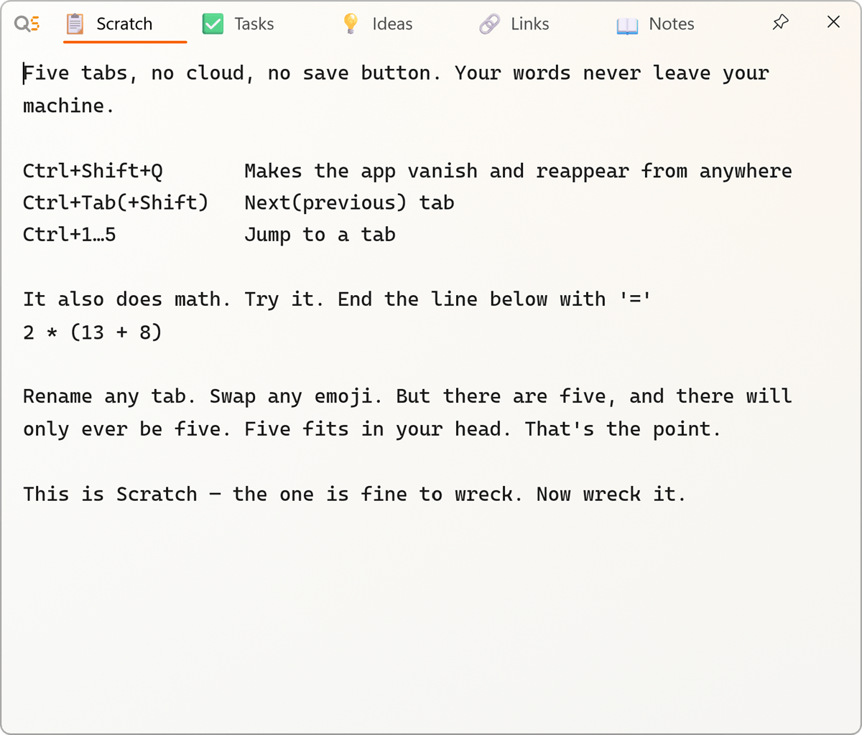Click the 'Ctrl+Shift+Q' shortcut text

[x=93, y=171]
